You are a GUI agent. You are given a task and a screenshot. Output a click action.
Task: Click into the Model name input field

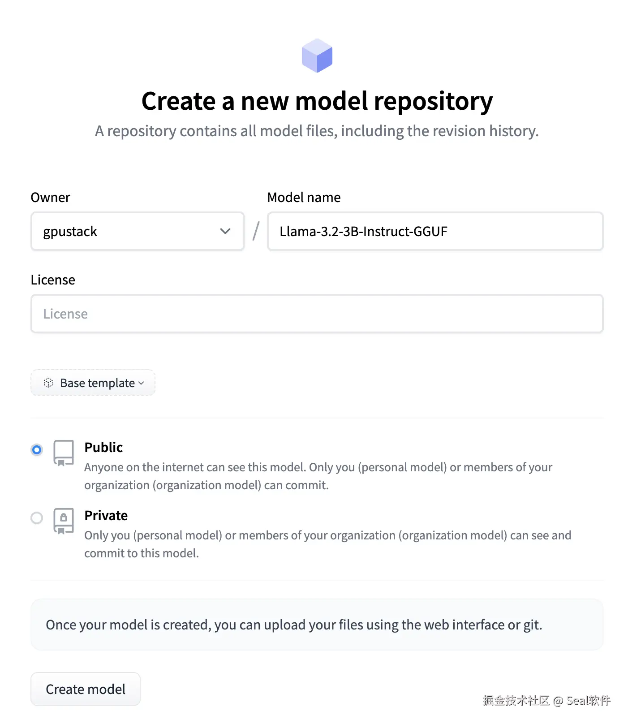coord(435,231)
